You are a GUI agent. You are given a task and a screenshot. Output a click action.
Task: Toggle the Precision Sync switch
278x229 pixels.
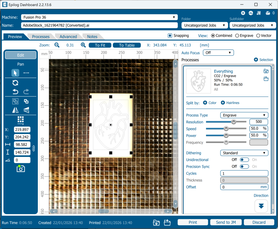coord(244,166)
